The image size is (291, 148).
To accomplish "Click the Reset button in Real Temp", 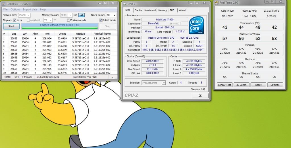I will 258,85.
